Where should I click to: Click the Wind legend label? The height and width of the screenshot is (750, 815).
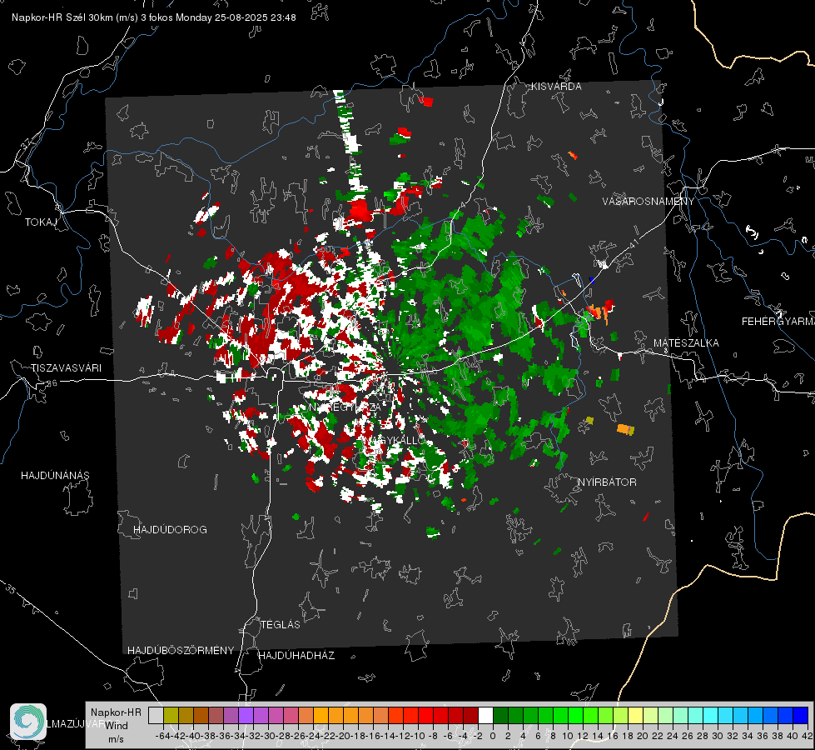(x=117, y=726)
